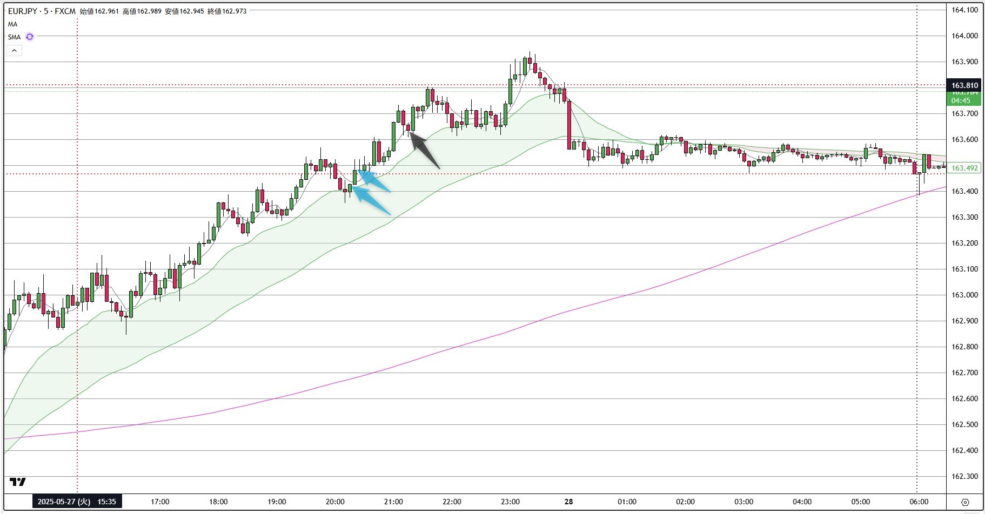Screen dimensions: 985x514
Task: Click the bold 28 date label
Action: click(x=568, y=502)
